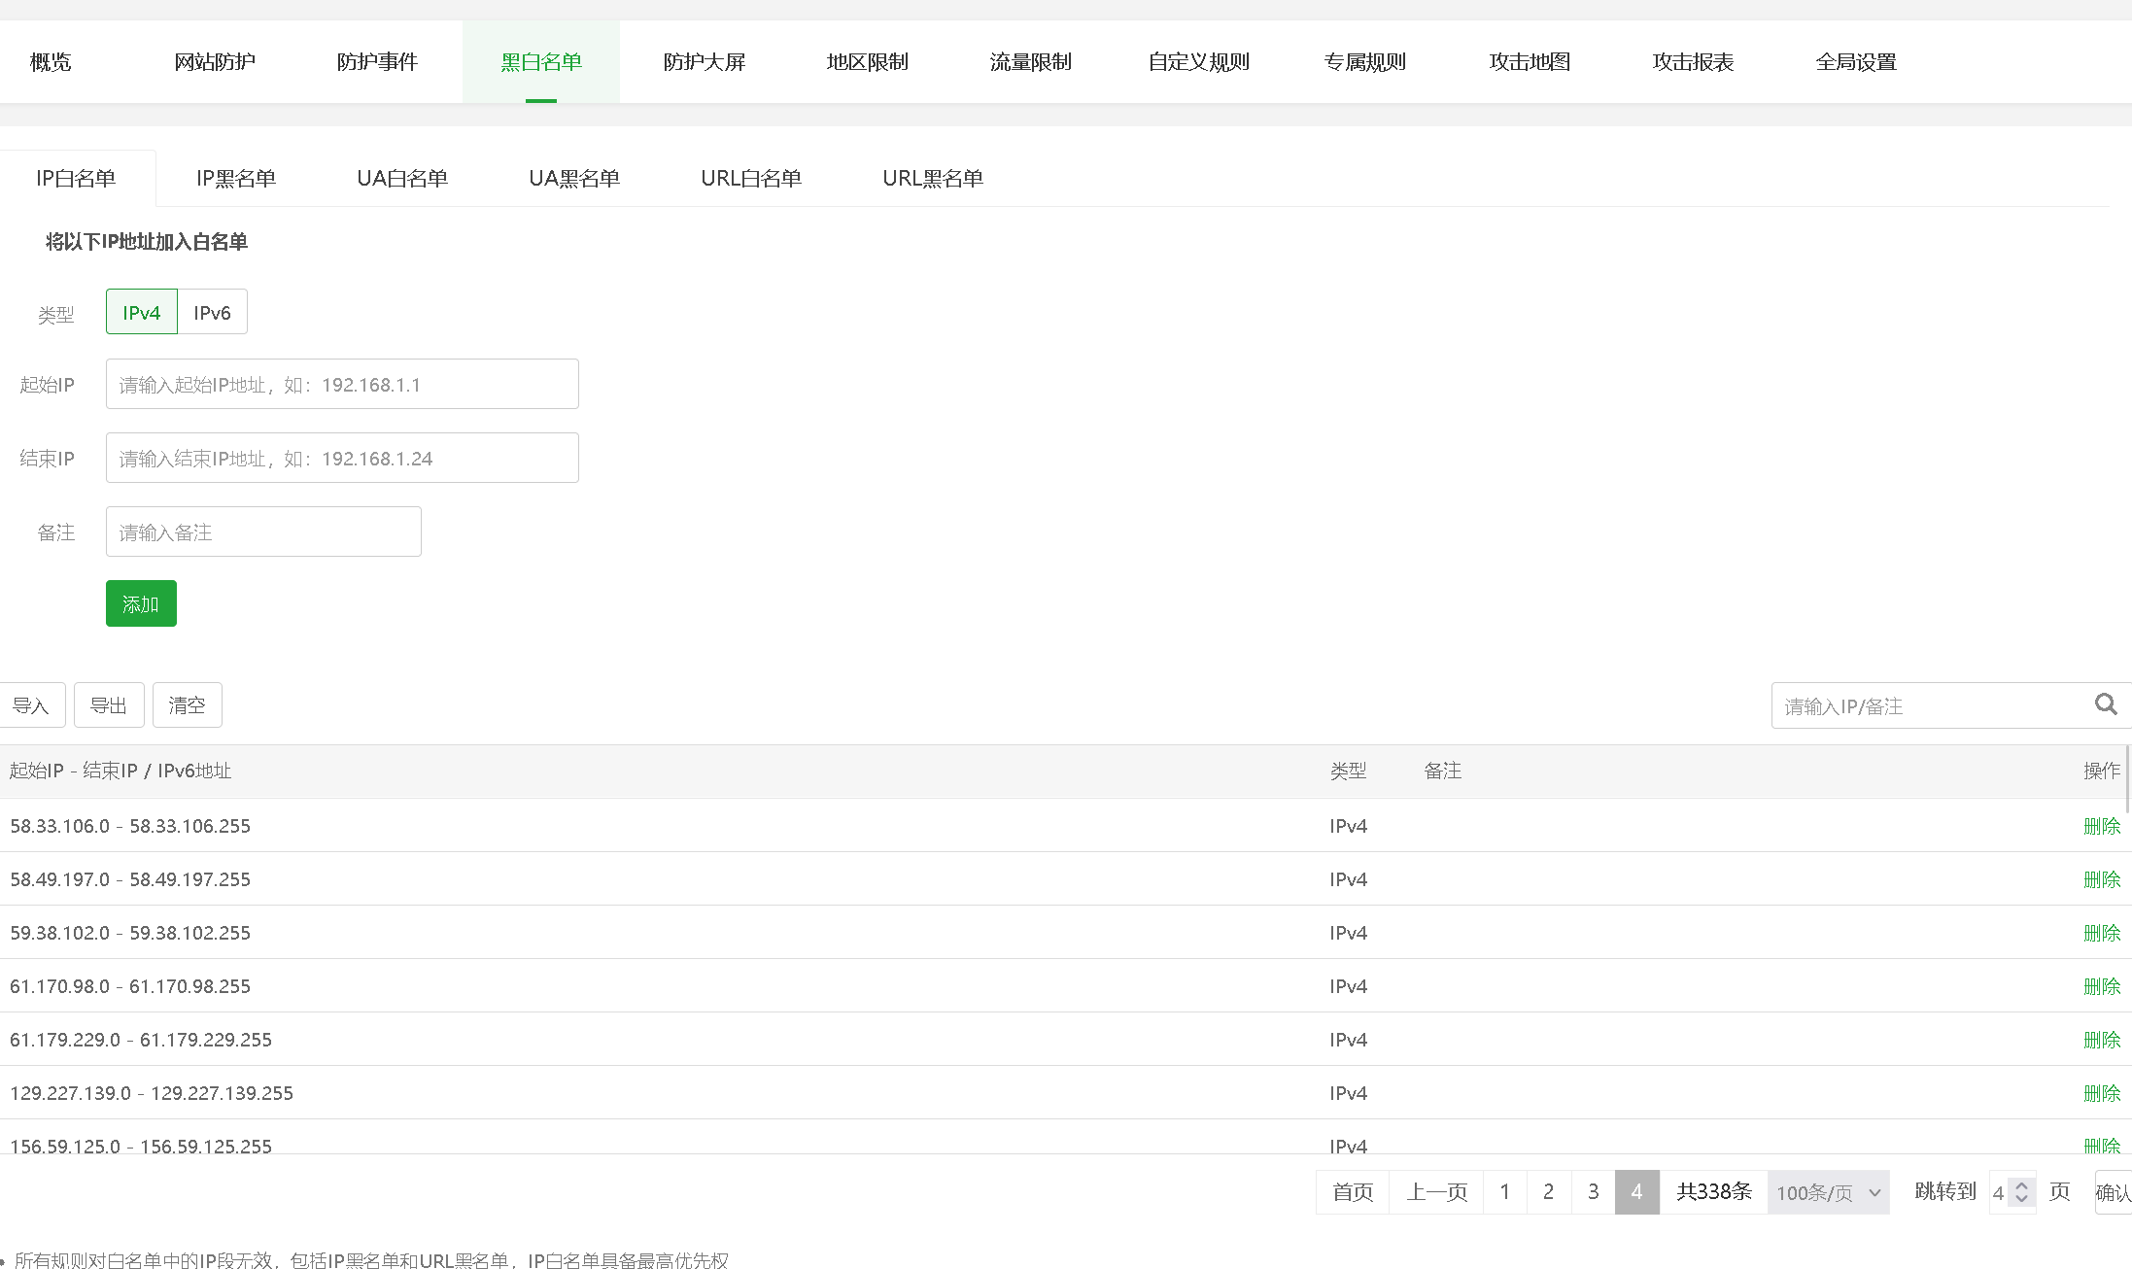Click the 备注 column header
This screenshot has width=2132, height=1269.
pos(1442,771)
